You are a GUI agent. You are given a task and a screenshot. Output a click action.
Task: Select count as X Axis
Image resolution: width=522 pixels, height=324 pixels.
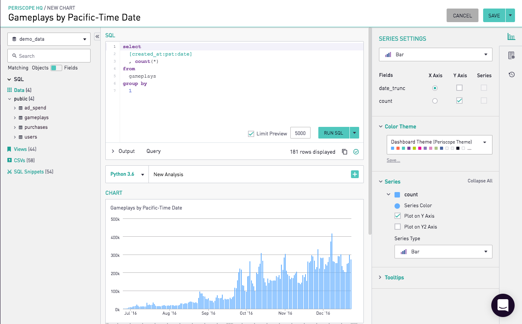tap(435, 101)
